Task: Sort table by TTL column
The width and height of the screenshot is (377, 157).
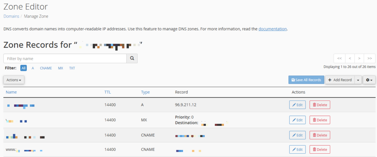Action: (x=108, y=92)
